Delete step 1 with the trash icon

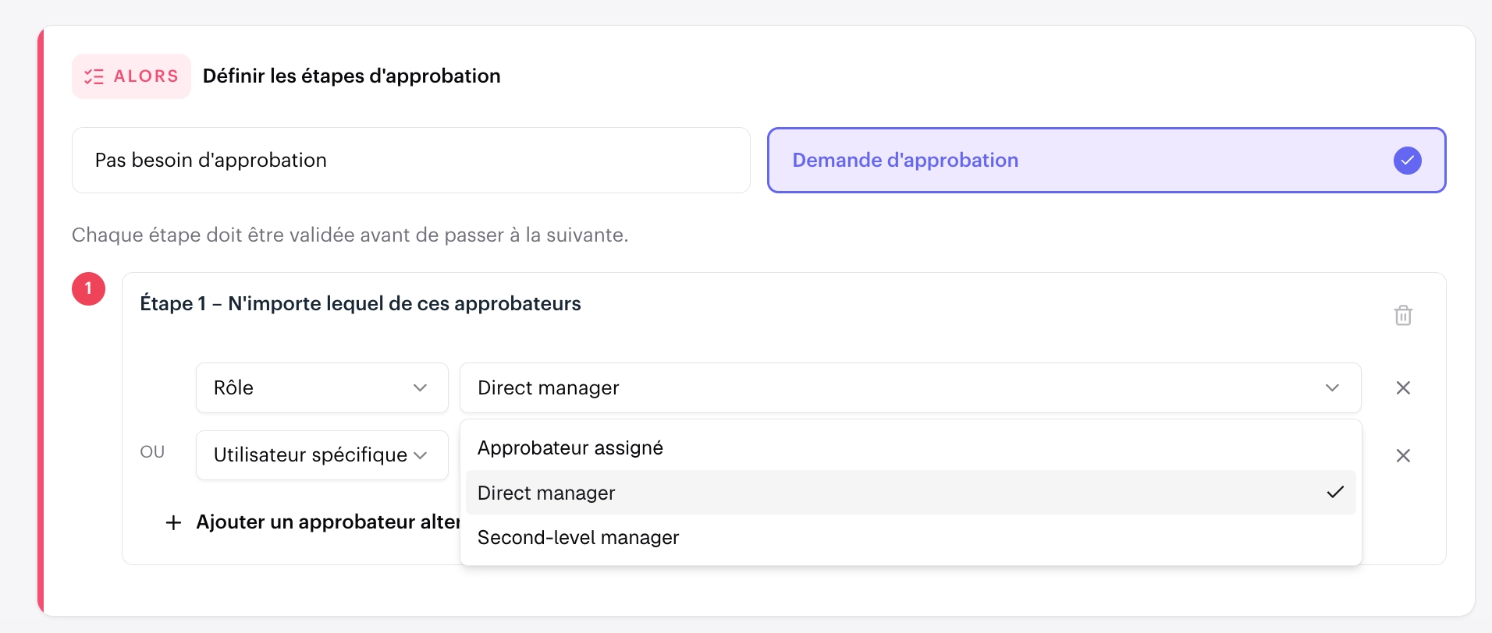(1403, 315)
